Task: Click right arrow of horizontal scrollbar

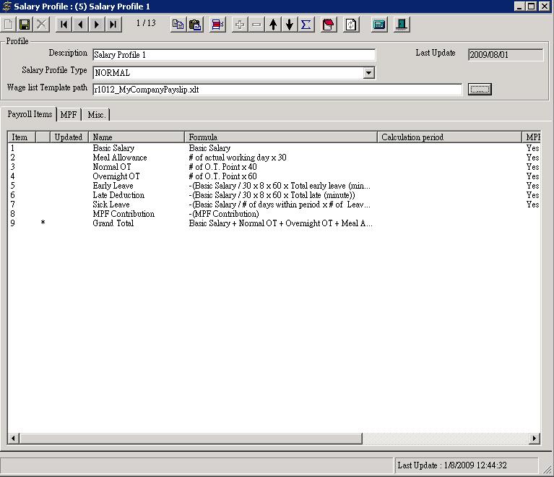Action: pos(534,439)
